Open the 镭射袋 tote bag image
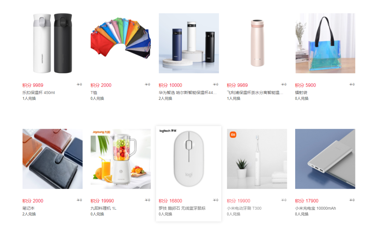Image resolution: width=385 pixels, height=231 pixels. point(325,43)
